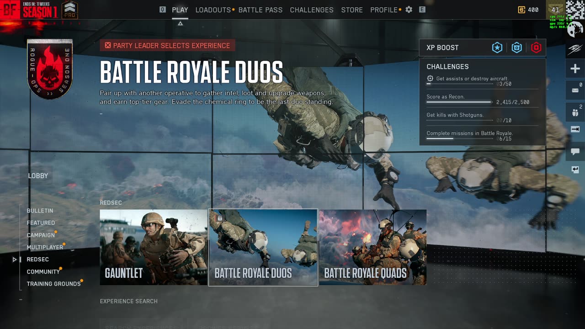585x329 pixels.
Task: Open the squad emblem icon below avatar
Action: pyautogui.click(x=575, y=49)
